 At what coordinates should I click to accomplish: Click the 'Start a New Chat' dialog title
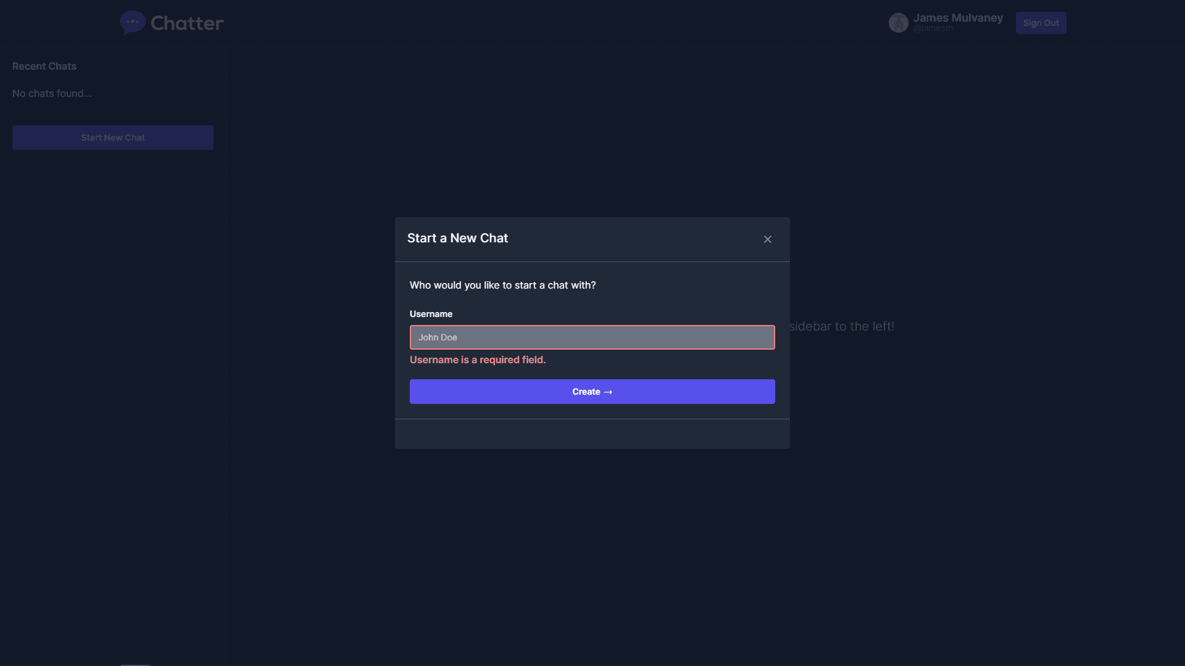coord(457,238)
